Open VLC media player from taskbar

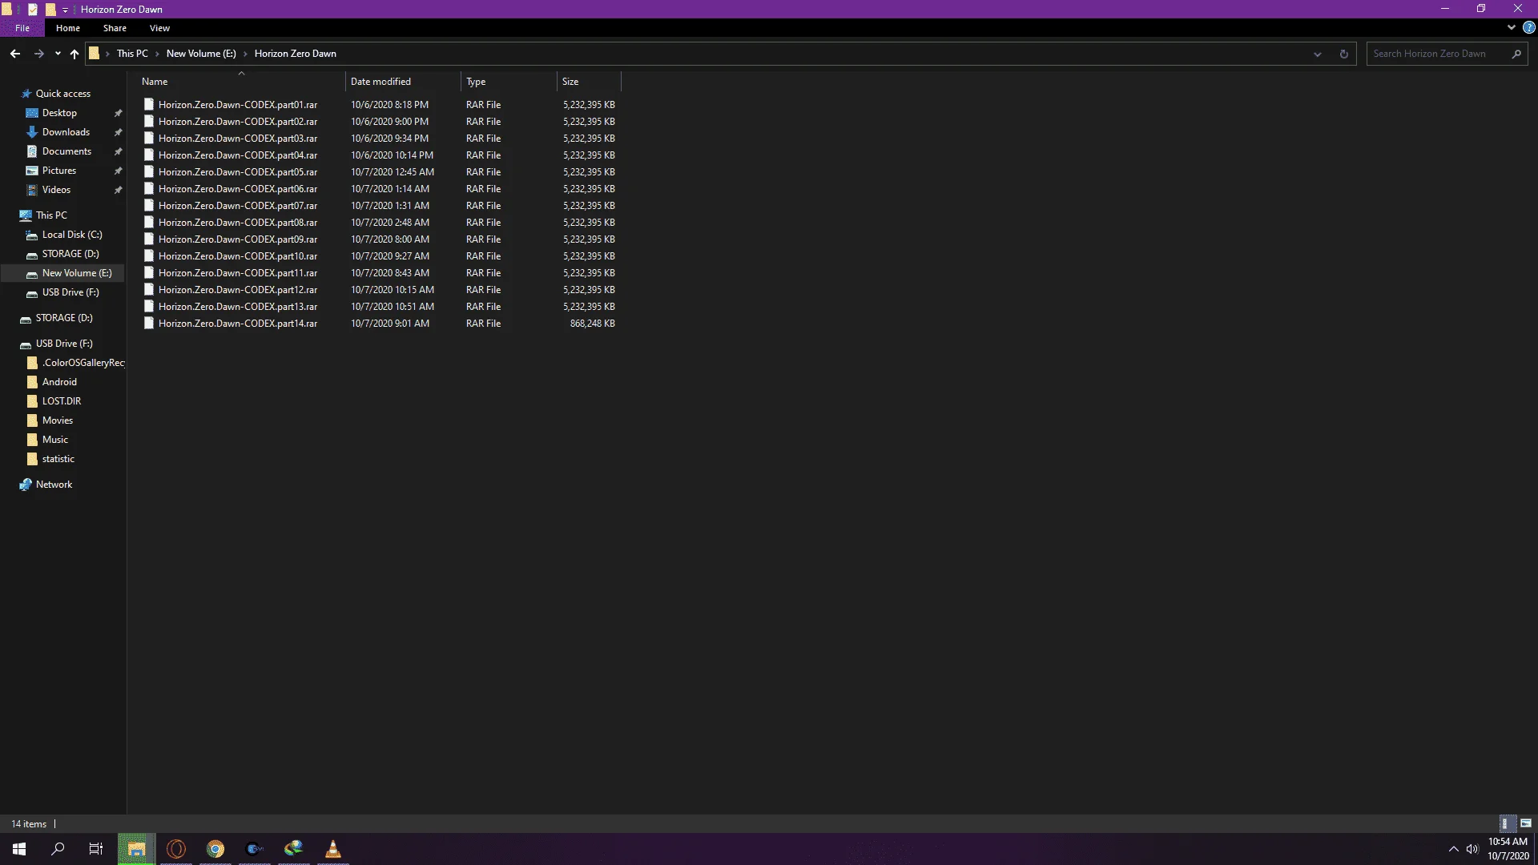tap(333, 849)
